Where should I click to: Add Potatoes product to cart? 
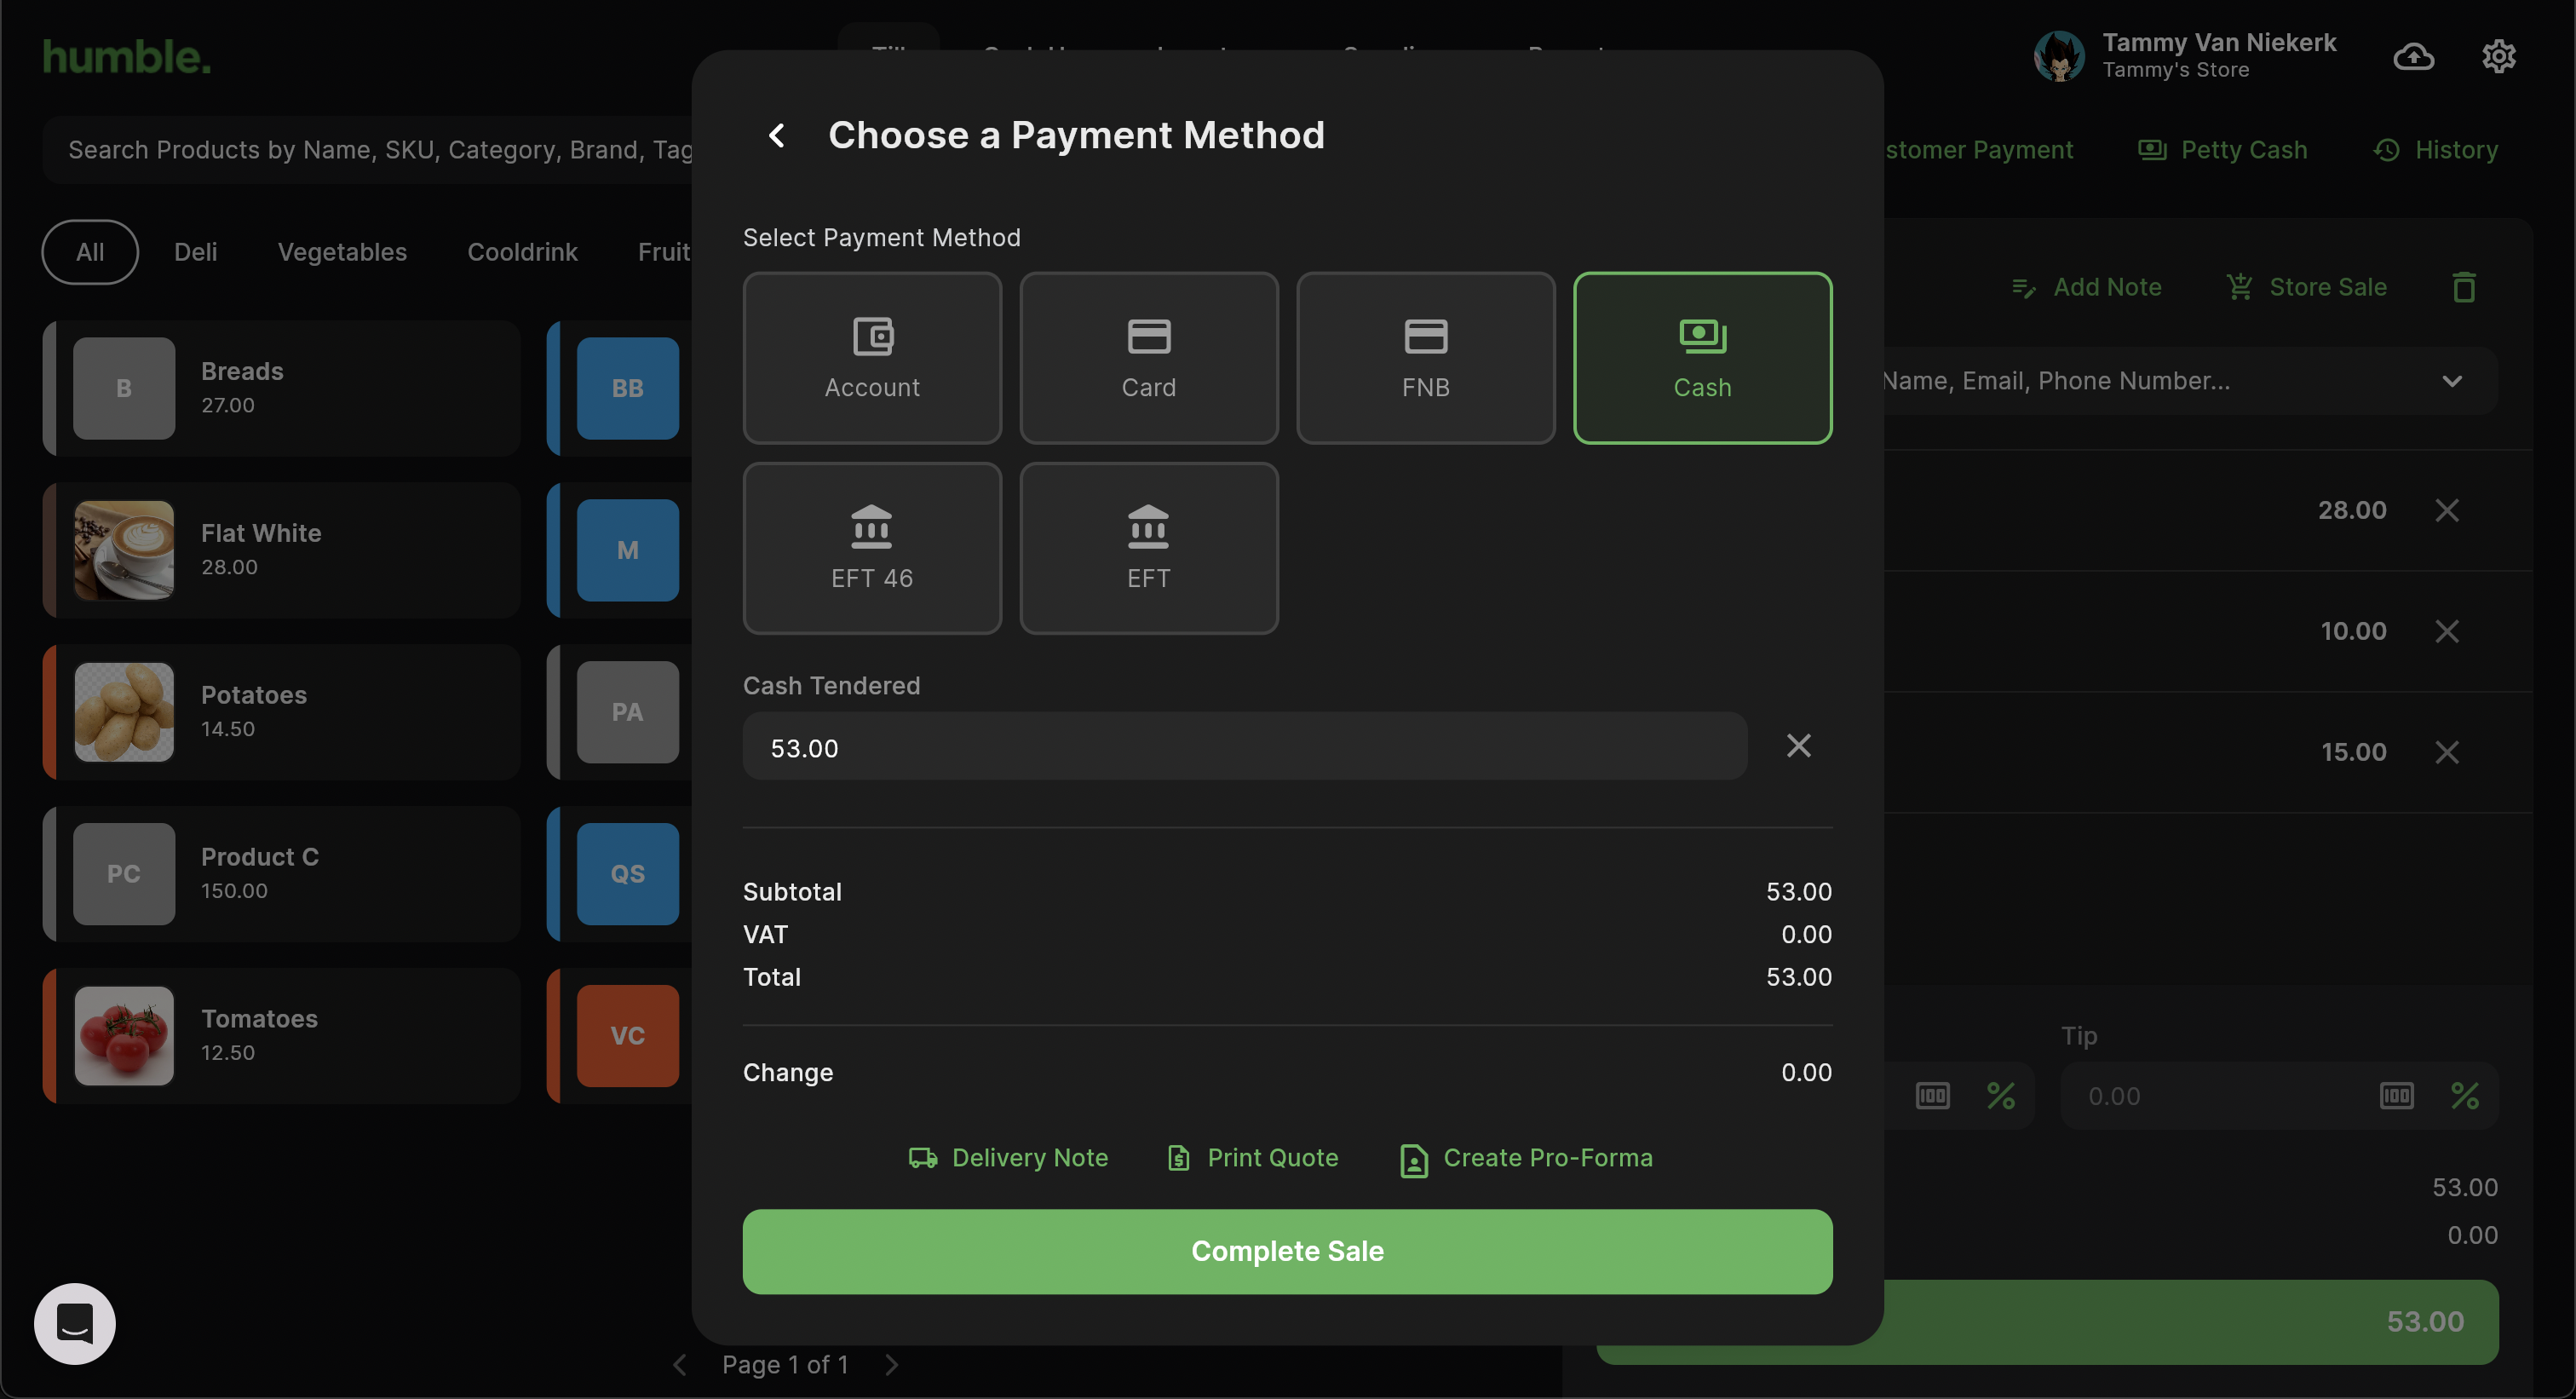282,713
